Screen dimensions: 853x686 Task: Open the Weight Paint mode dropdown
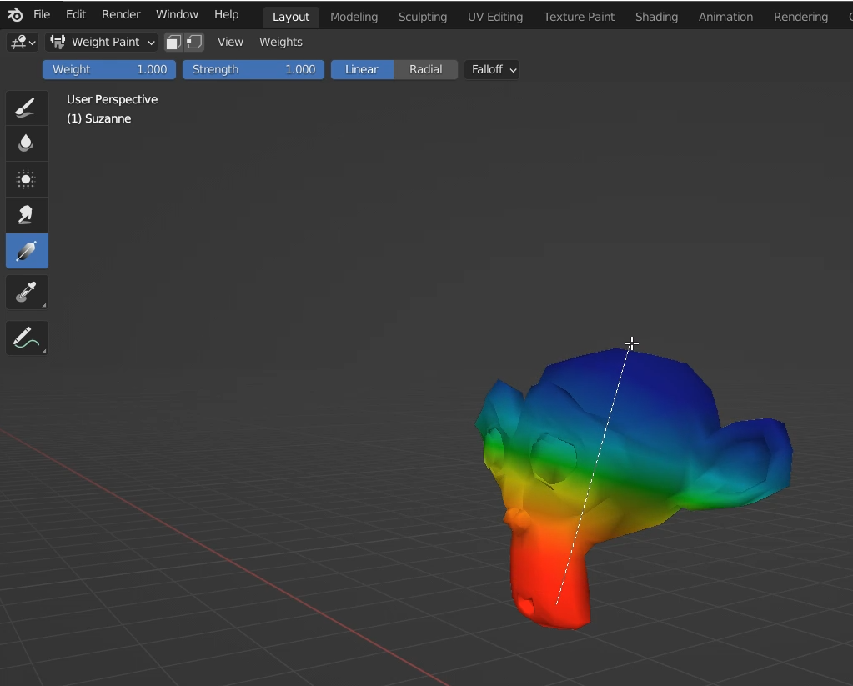(x=102, y=42)
